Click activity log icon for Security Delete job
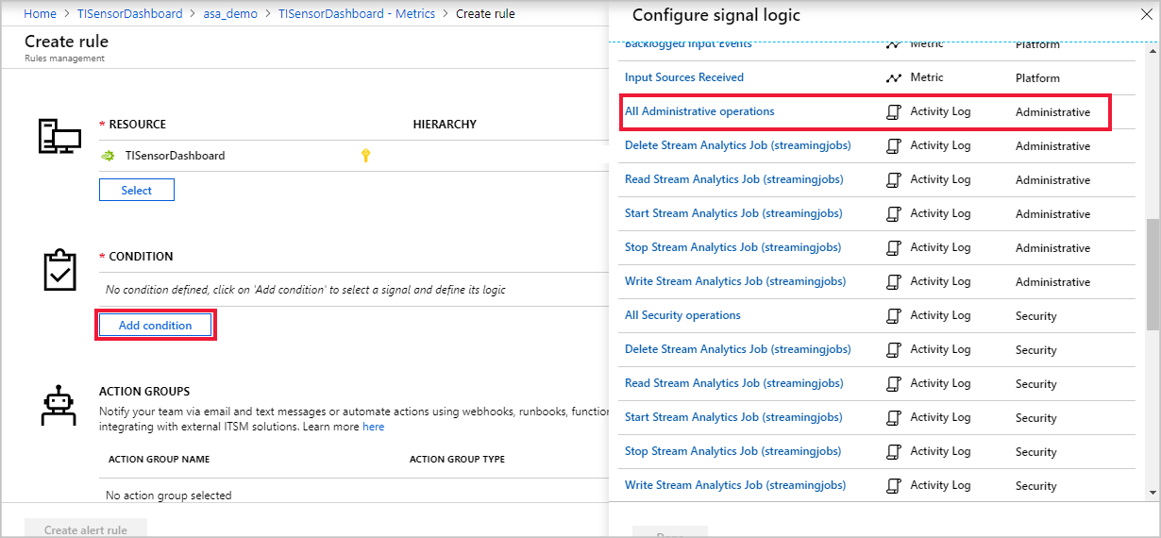1161x538 pixels. click(893, 350)
